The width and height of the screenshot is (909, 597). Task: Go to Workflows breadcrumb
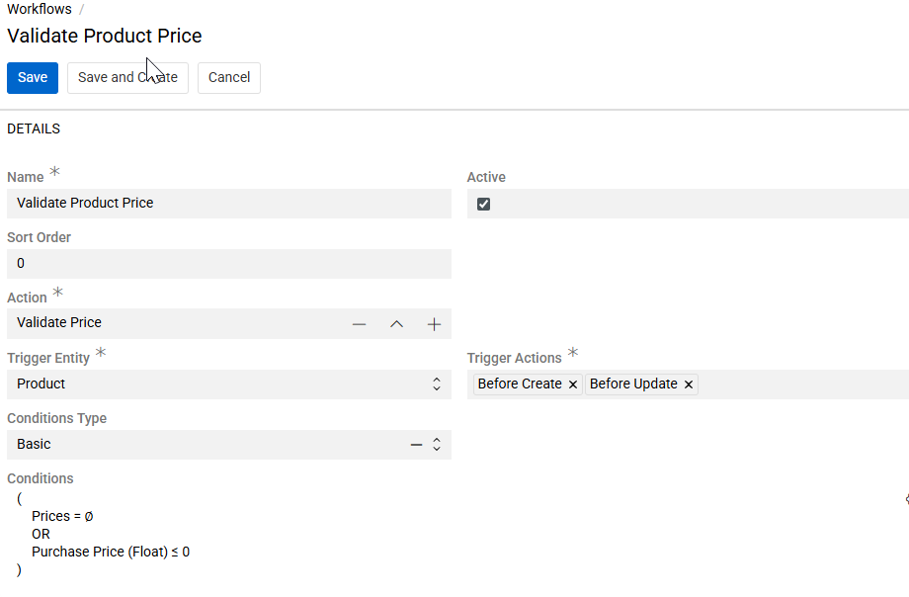tap(40, 9)
